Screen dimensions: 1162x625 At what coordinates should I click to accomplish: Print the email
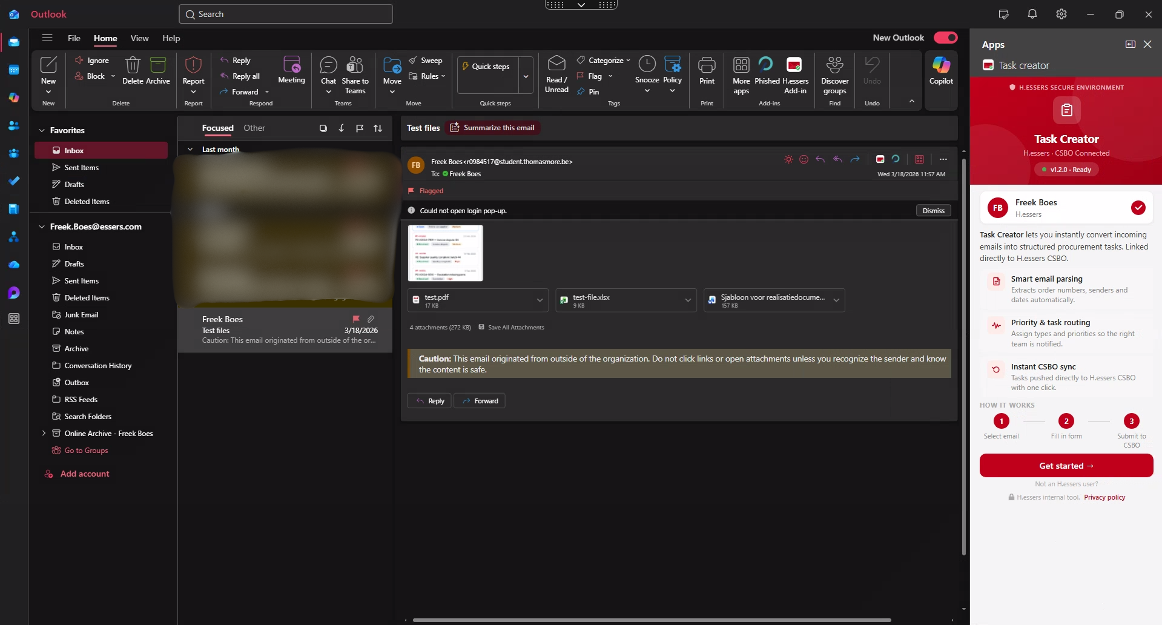[707, 70]
